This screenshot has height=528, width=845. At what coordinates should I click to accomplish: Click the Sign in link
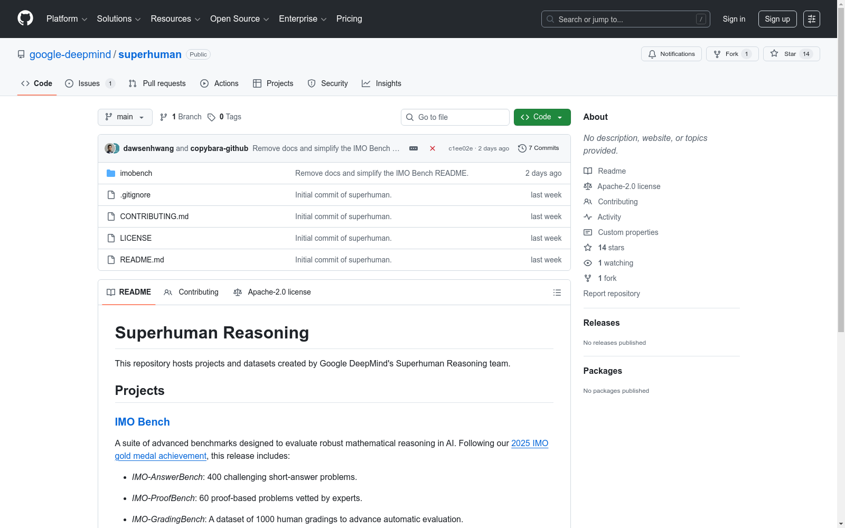tap(734, 19)
